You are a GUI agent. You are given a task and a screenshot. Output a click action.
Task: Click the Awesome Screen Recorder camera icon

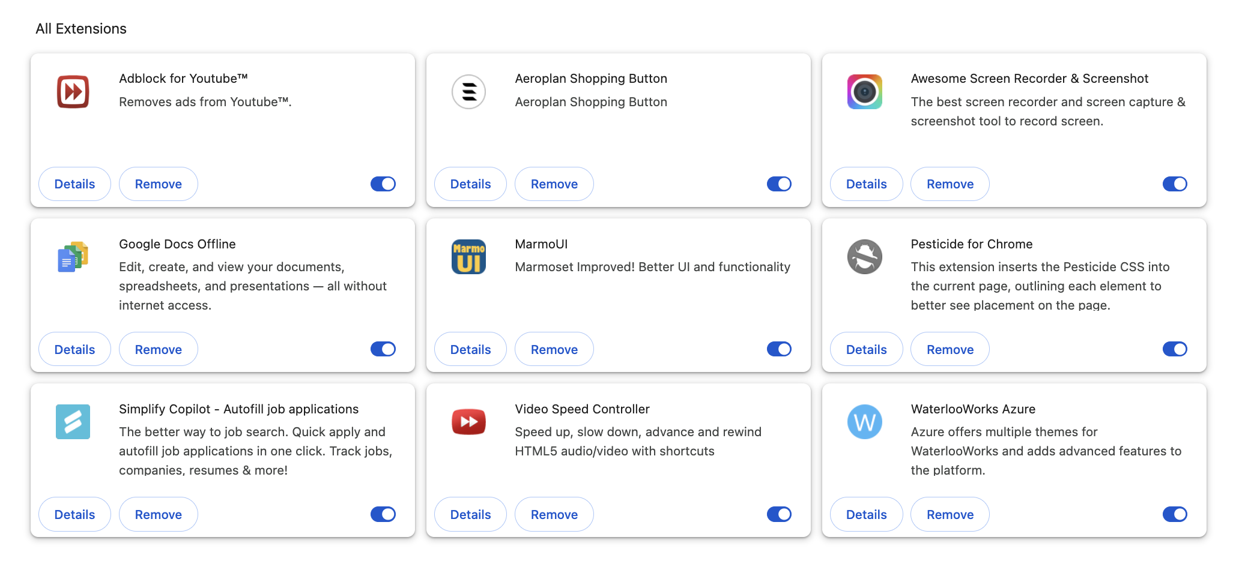pos(864,92)
